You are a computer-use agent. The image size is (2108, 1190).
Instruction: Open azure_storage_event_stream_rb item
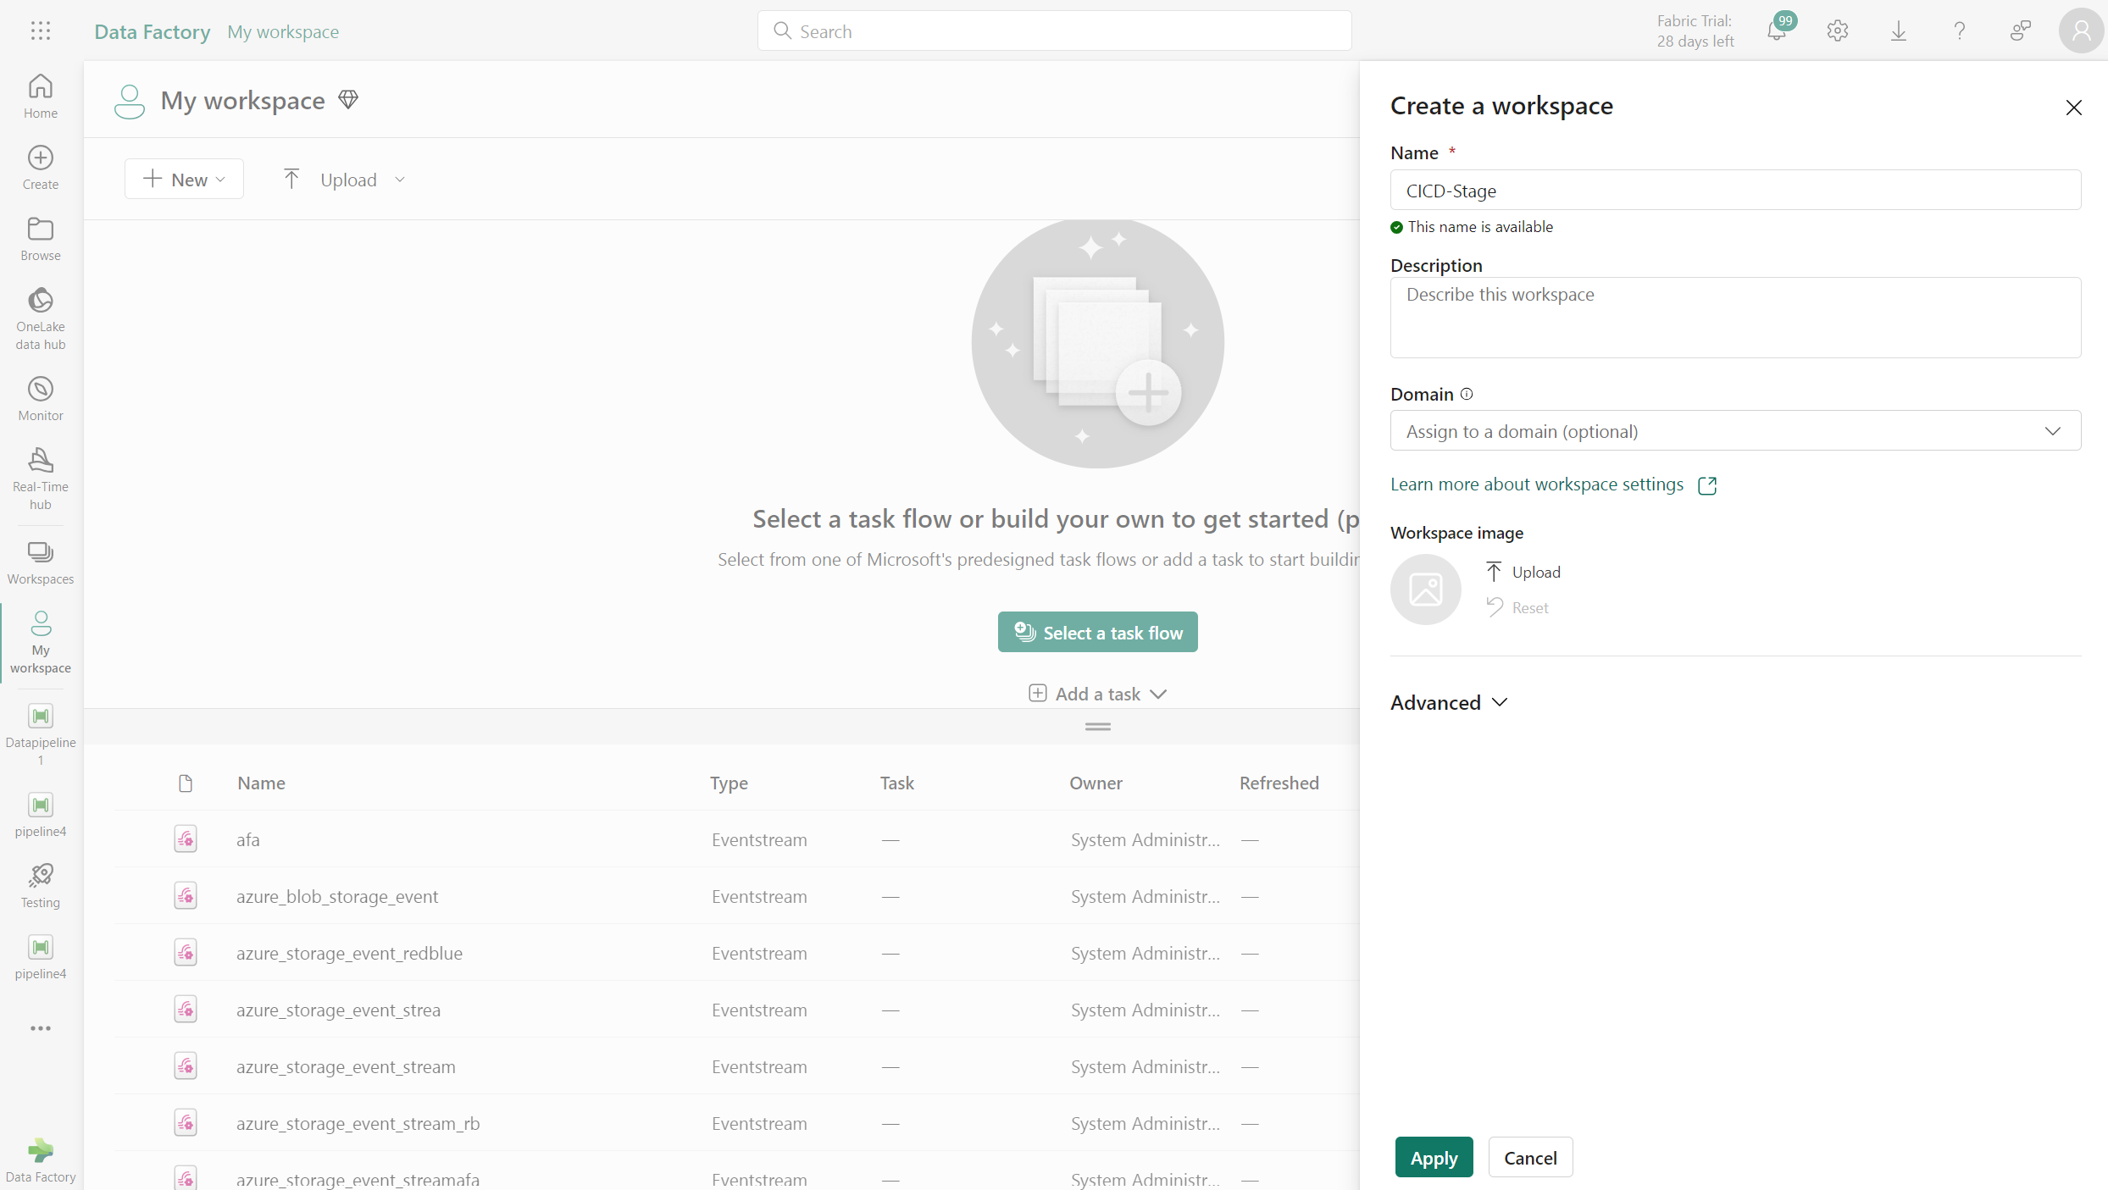click(x=358, y=1123)
